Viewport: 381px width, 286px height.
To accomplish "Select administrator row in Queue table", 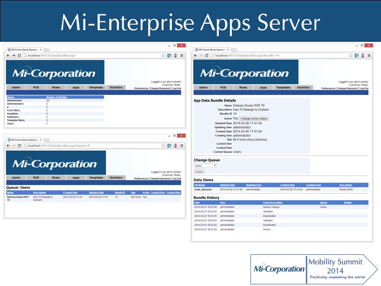I will pos(56,100).
